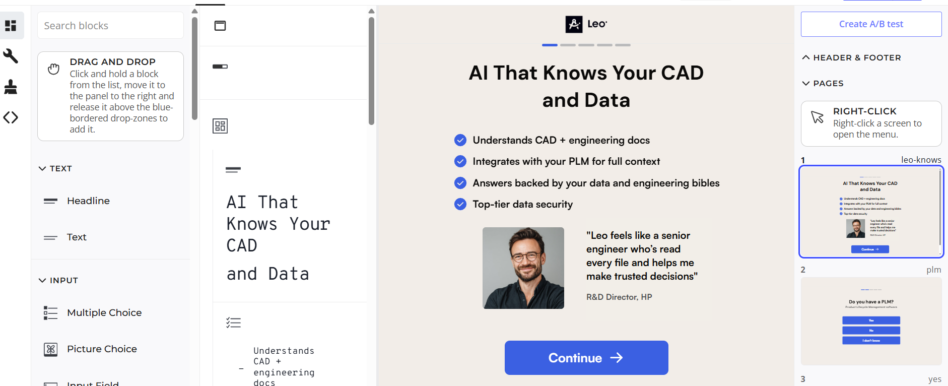
Task: Select the Headline block icon
Action: point(50,201)
